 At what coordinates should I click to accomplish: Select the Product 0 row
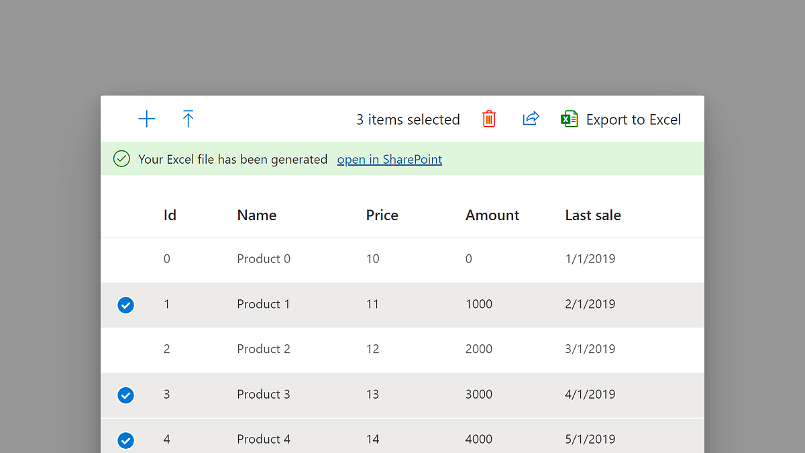[264, 259]
